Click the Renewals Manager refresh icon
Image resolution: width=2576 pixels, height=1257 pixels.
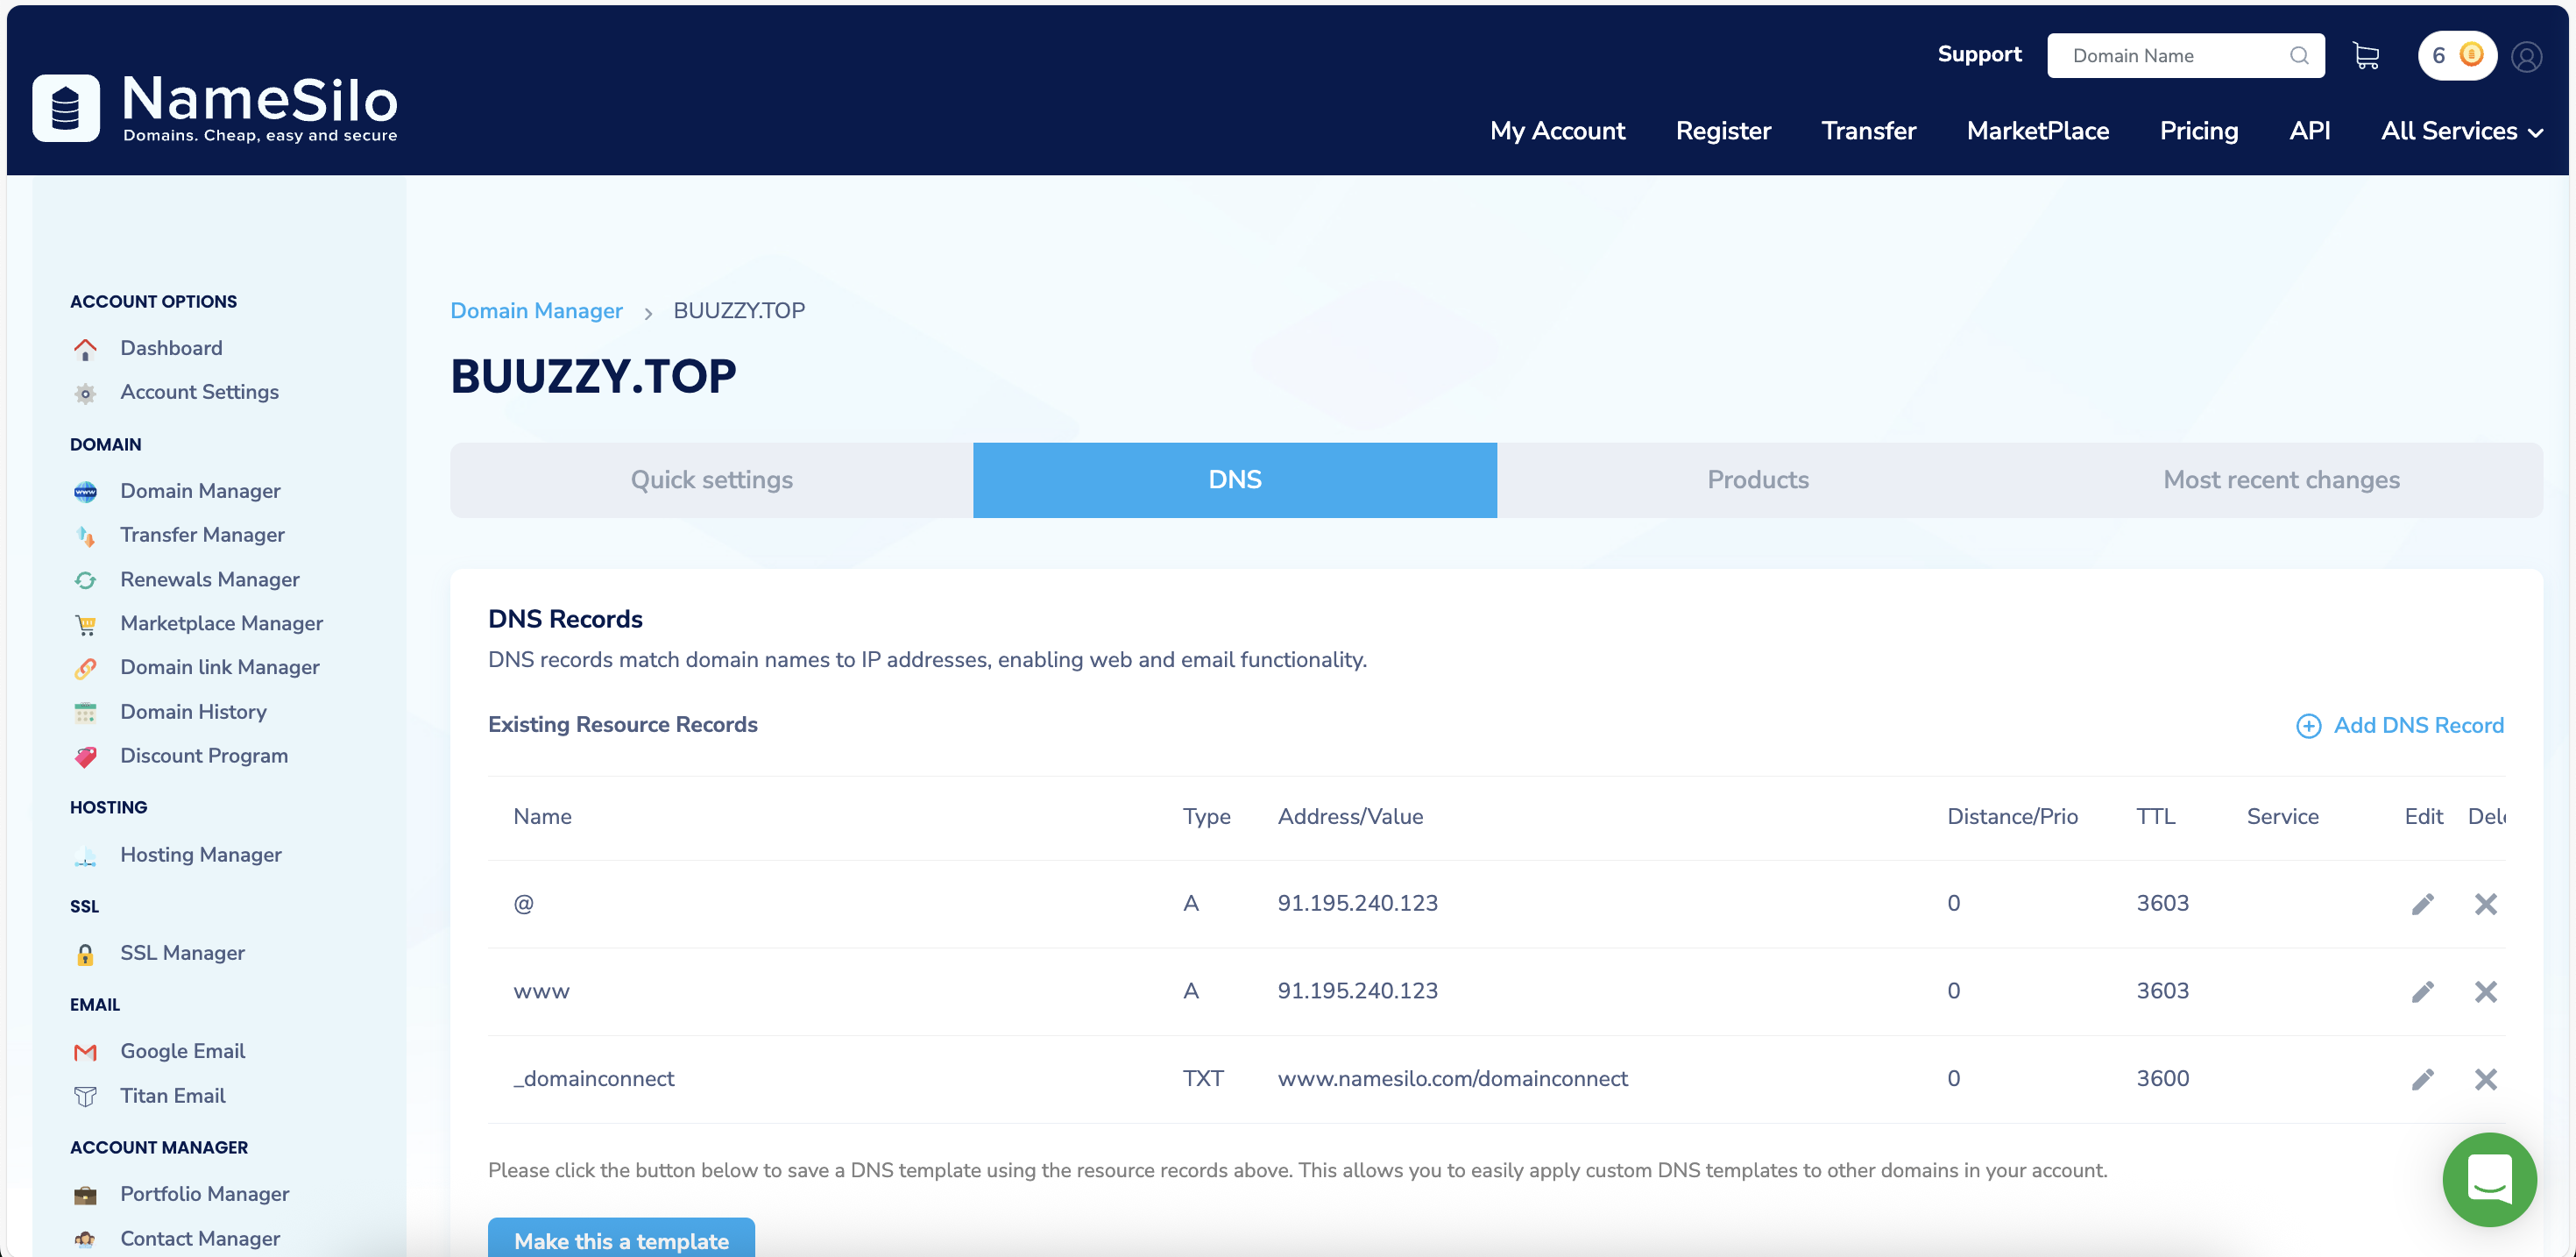click(x=85, y=580)
